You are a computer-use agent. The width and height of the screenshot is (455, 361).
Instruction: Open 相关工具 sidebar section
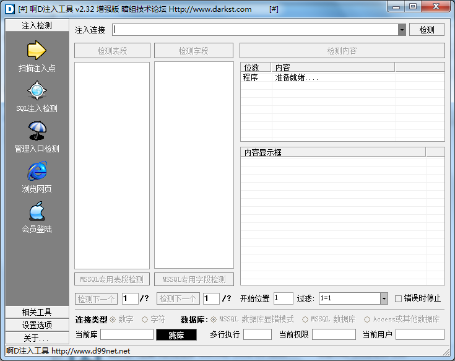point(37,312)
